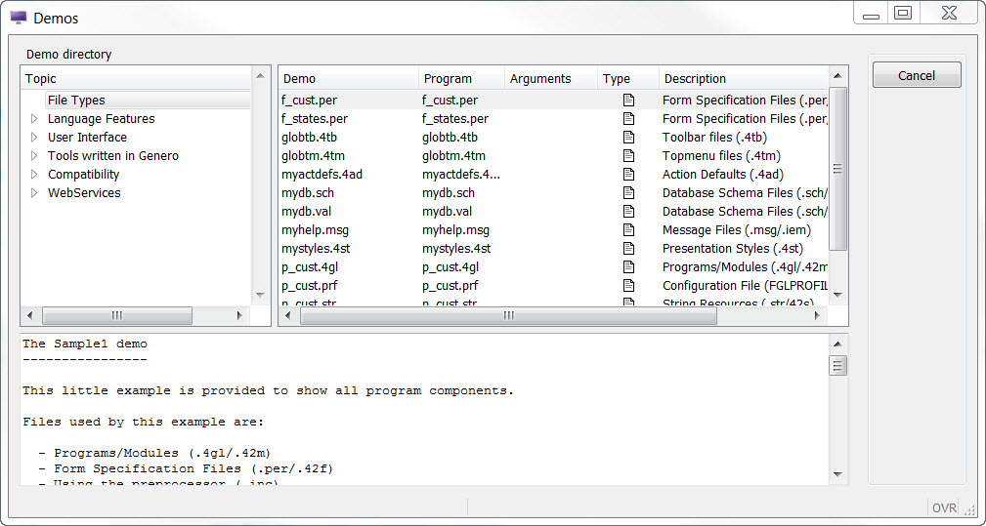Click the demo table vertical scrollbar thumb
This screenshot has height=526, width=986.
click(837, 168)
